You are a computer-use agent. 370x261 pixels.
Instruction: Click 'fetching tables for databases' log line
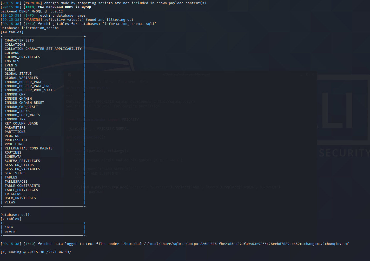[x=78, y=24]
